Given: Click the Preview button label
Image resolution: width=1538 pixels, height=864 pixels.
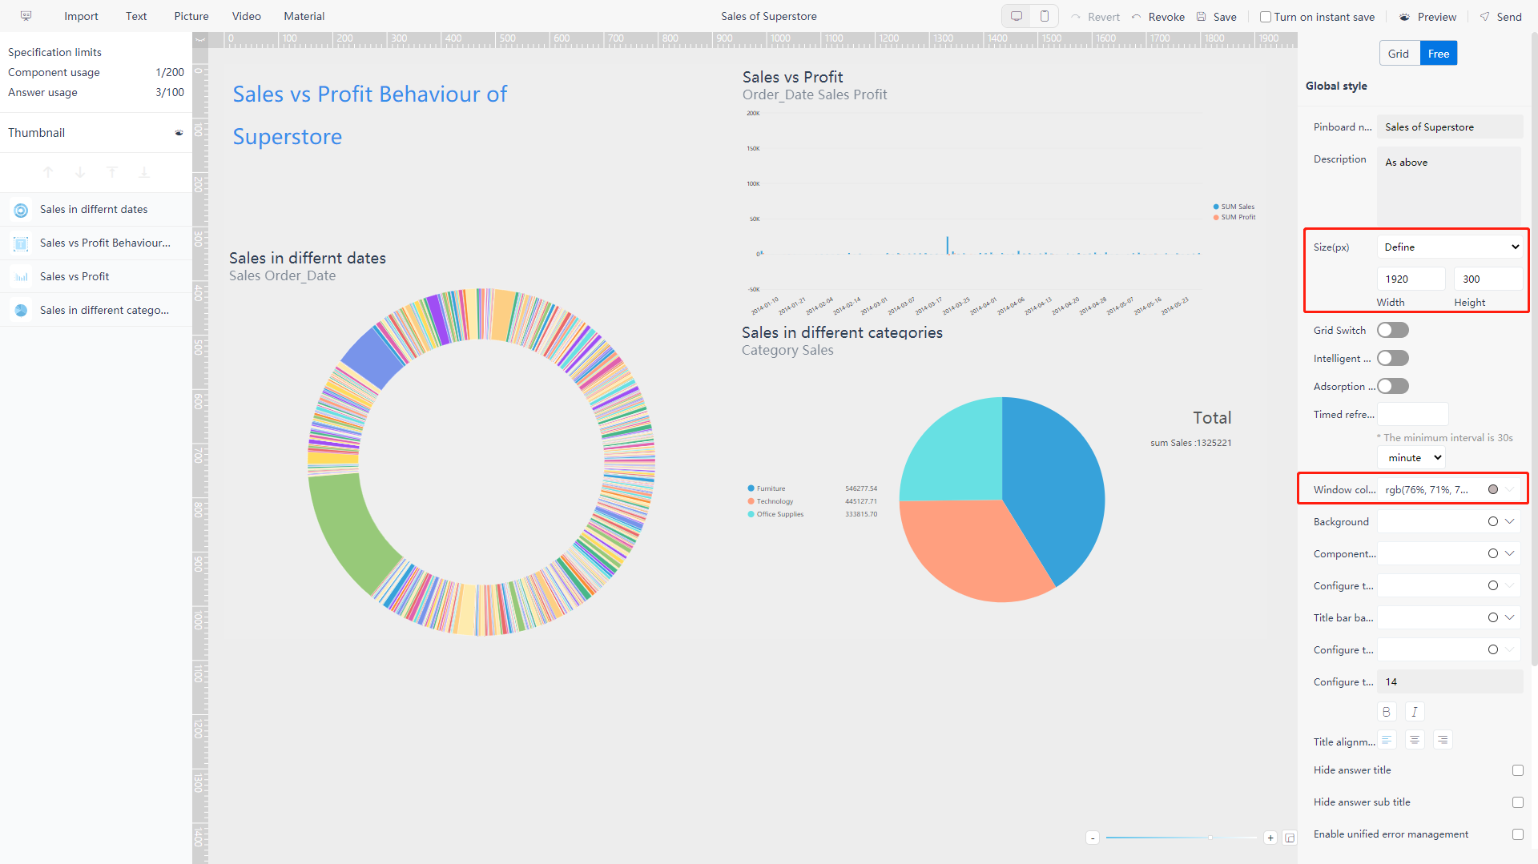Looking at the screenshot, I should point(1437,17).
